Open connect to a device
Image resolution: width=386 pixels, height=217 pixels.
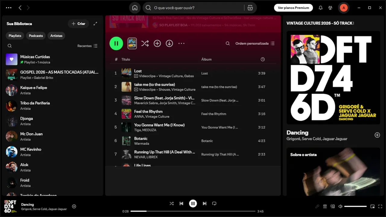(x=333, y=206)
